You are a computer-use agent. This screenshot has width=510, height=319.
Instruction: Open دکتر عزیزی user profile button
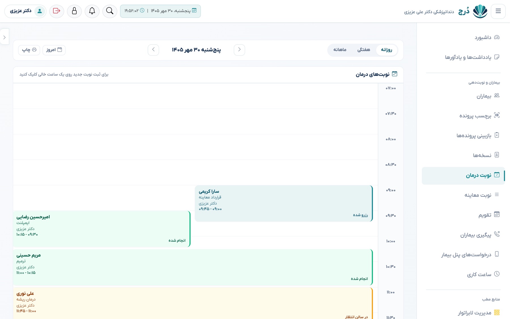tap(25, 11)
